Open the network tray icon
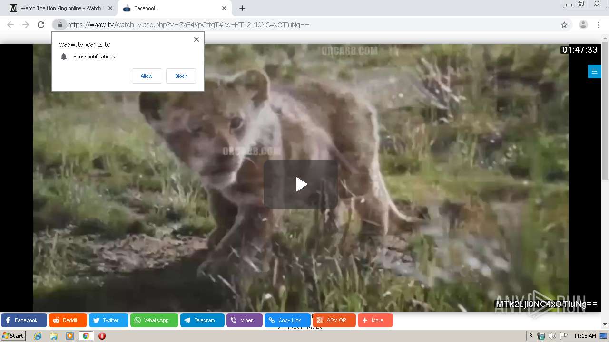 point(541,336)
